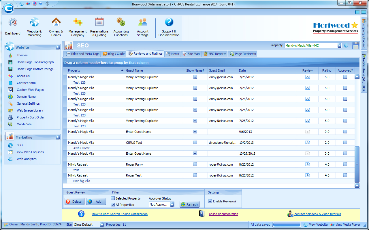Expand the Notifications side panel
This screenshot has width=369, height=230.
364,72
